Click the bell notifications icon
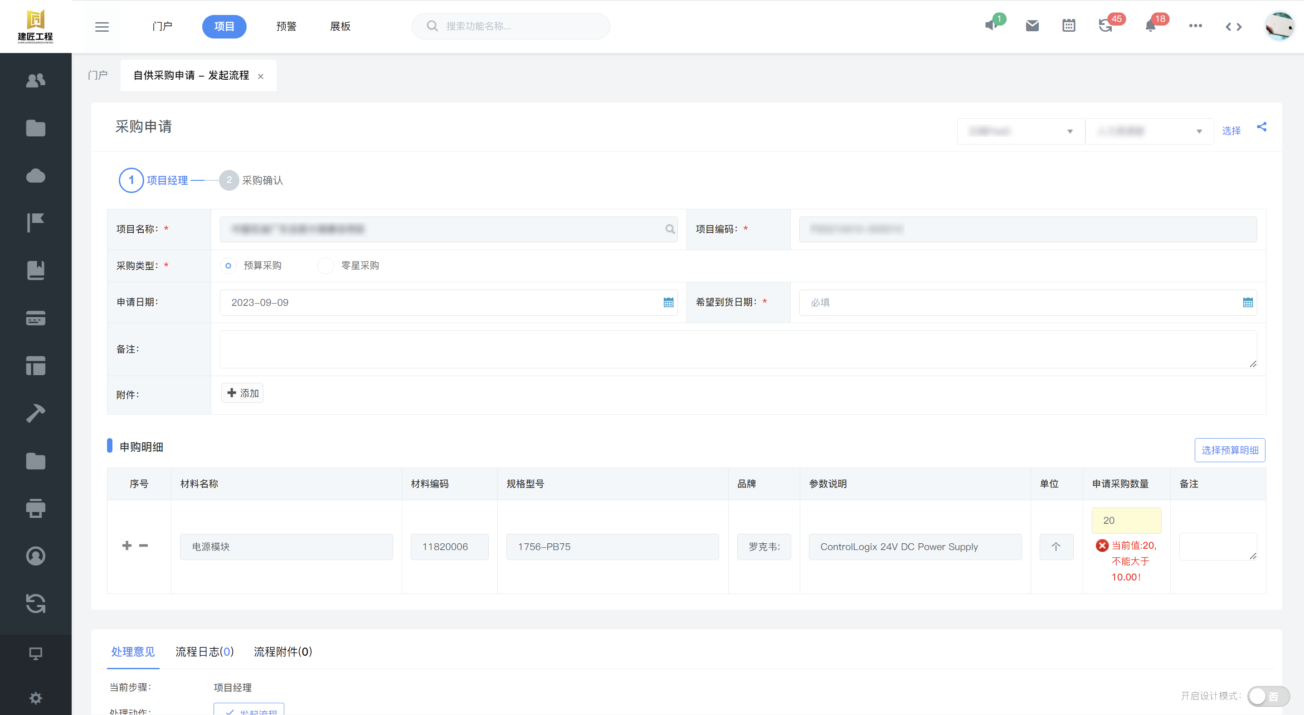This screenshot has height=715, width=1304. (x=1150, y=26)
